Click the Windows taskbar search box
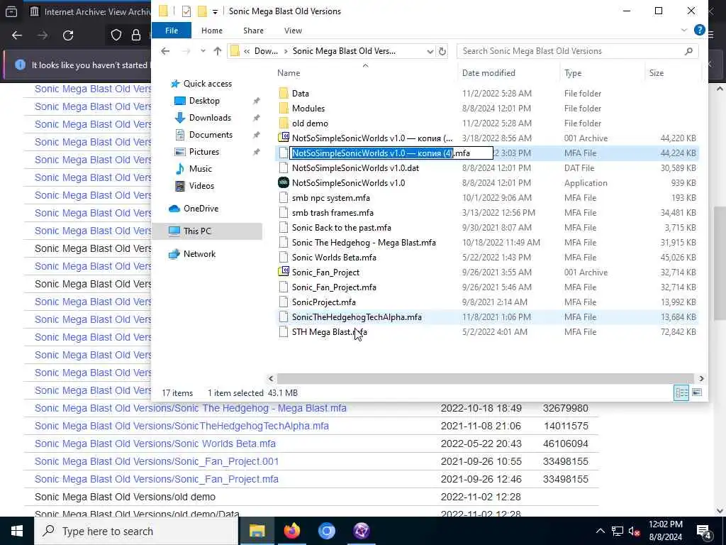Screen dimensions: 726x545 [x=137, y=531]
